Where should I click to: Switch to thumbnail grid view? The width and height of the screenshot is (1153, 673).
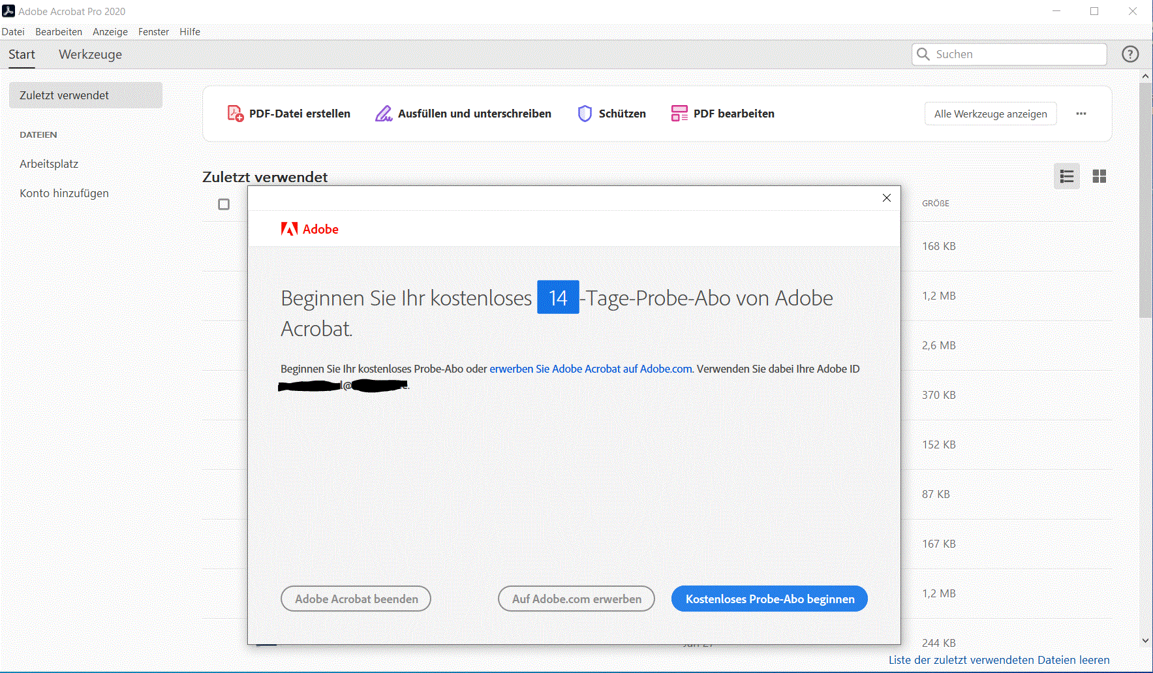(1099, 176)
